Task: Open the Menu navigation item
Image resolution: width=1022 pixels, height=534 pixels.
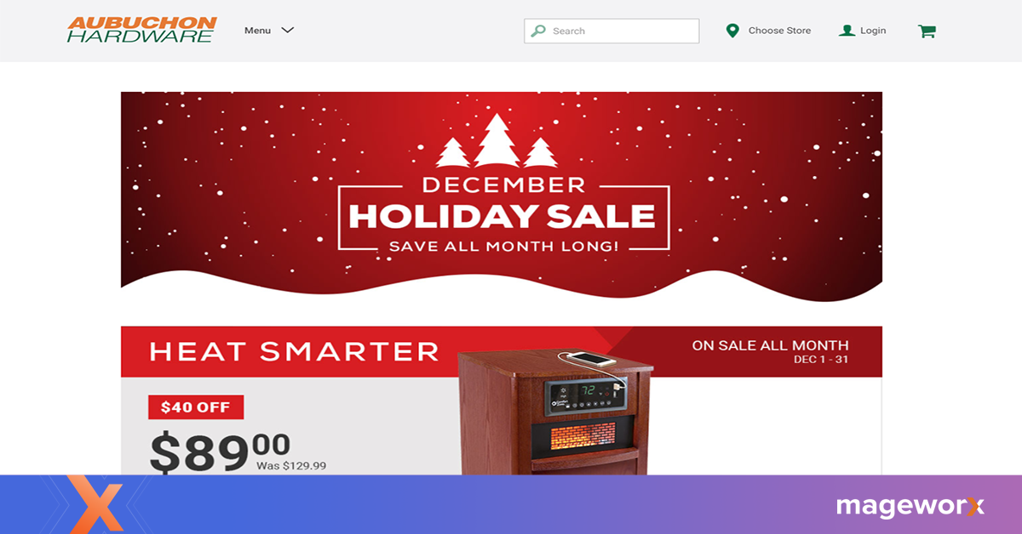Action: point(268,31)
